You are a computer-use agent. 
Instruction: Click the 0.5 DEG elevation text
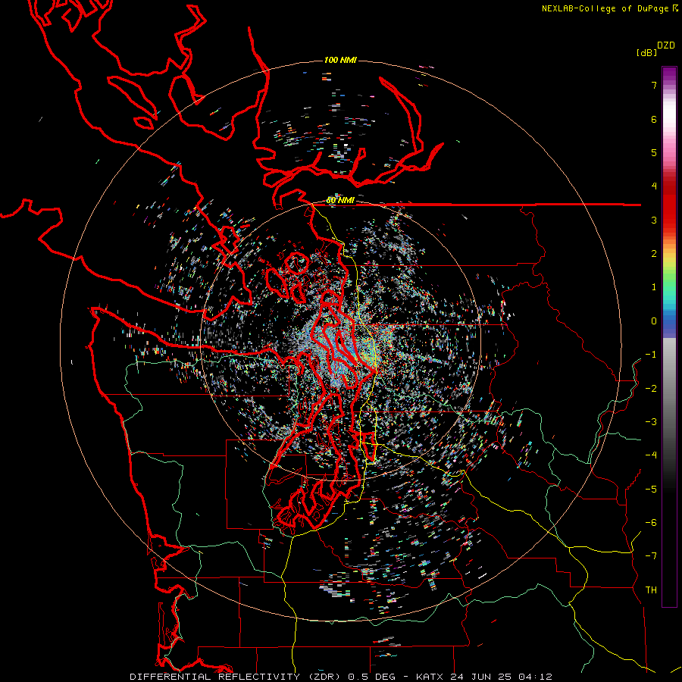372,677
